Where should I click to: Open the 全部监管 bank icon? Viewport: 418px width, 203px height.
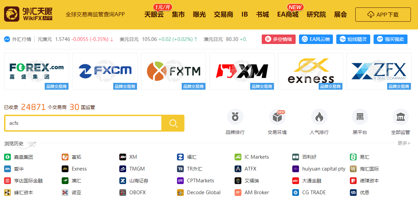pos(401,117)
